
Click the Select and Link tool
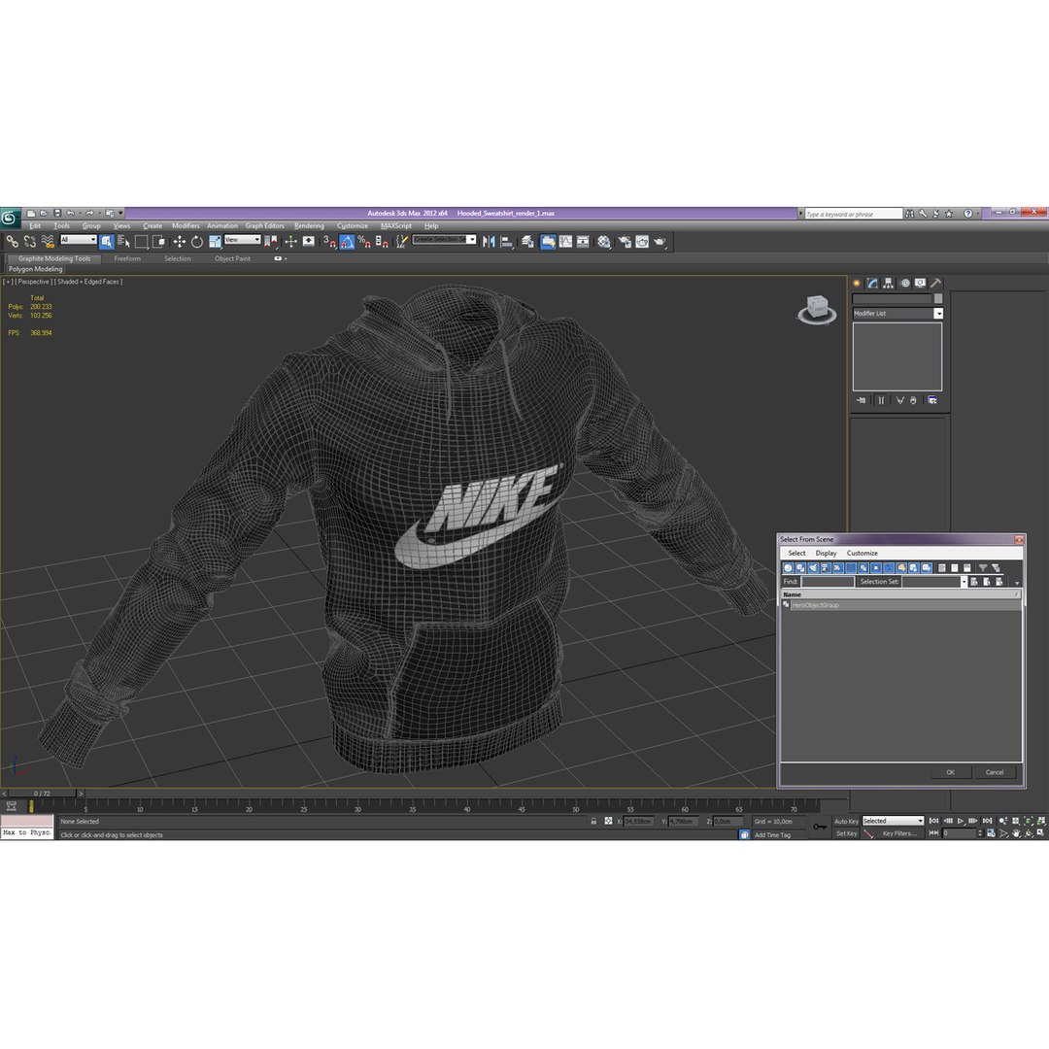[12, 242]
